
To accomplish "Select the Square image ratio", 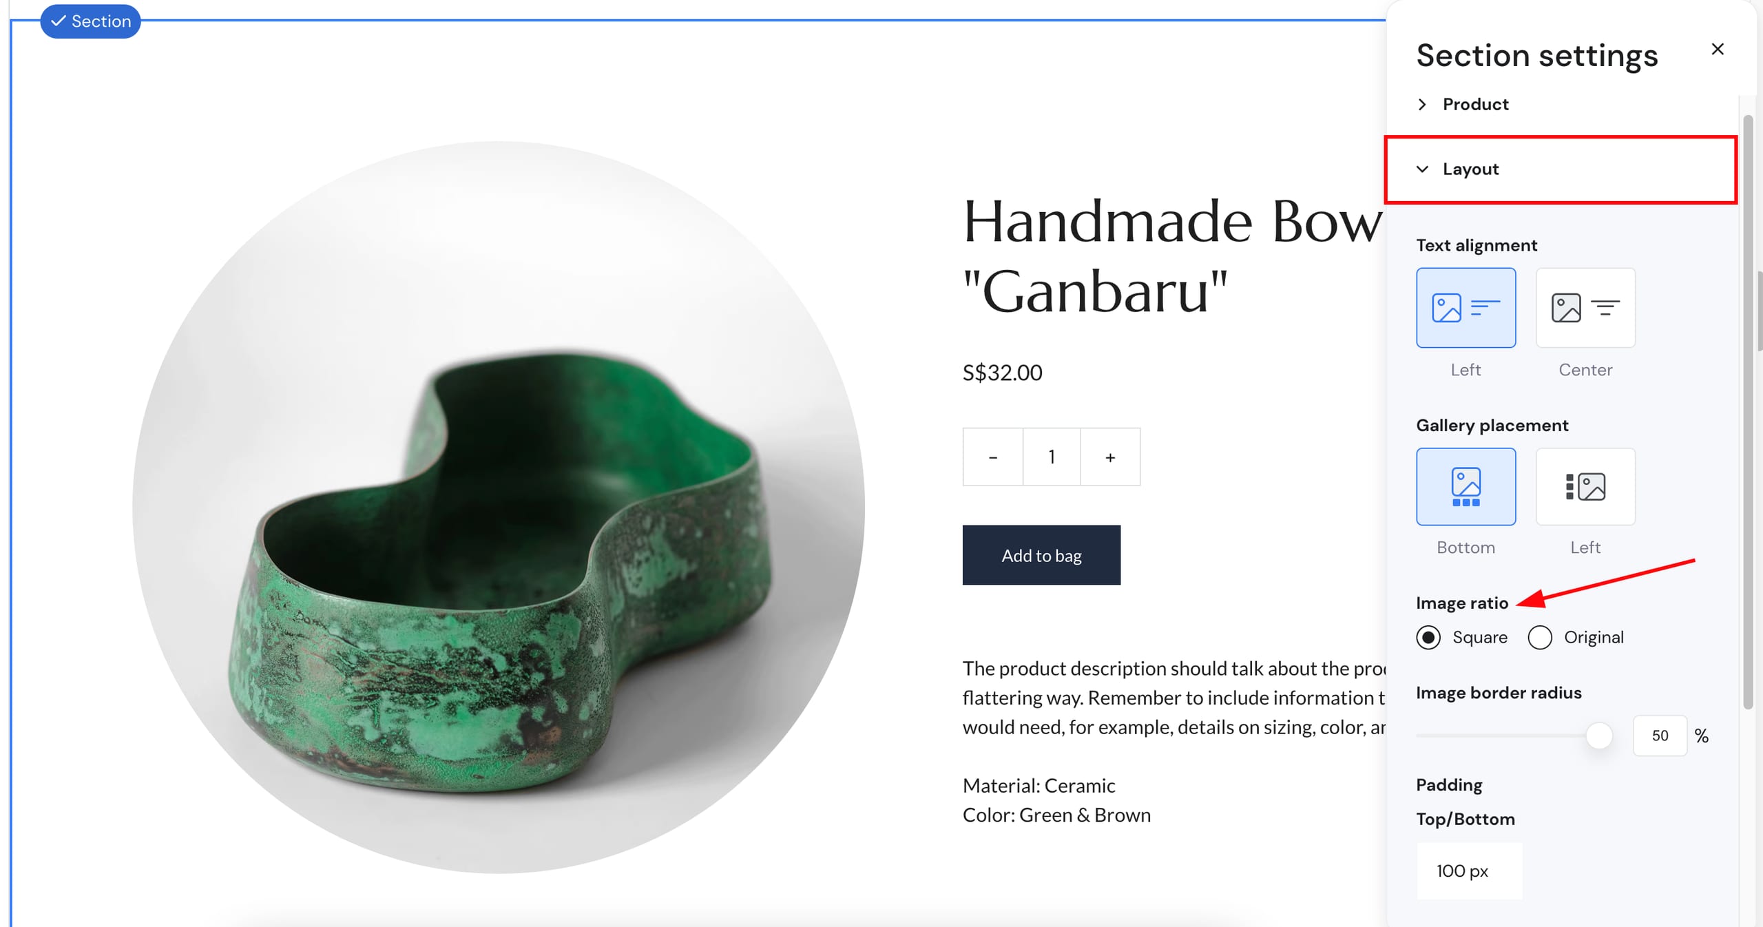I will point(1428,638).
